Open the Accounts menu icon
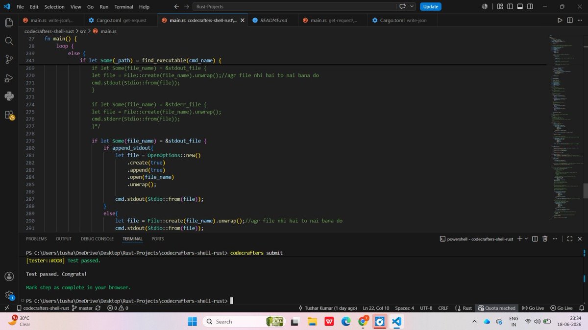The height and width of the screenshot is (330, 588). coord(9,276)
